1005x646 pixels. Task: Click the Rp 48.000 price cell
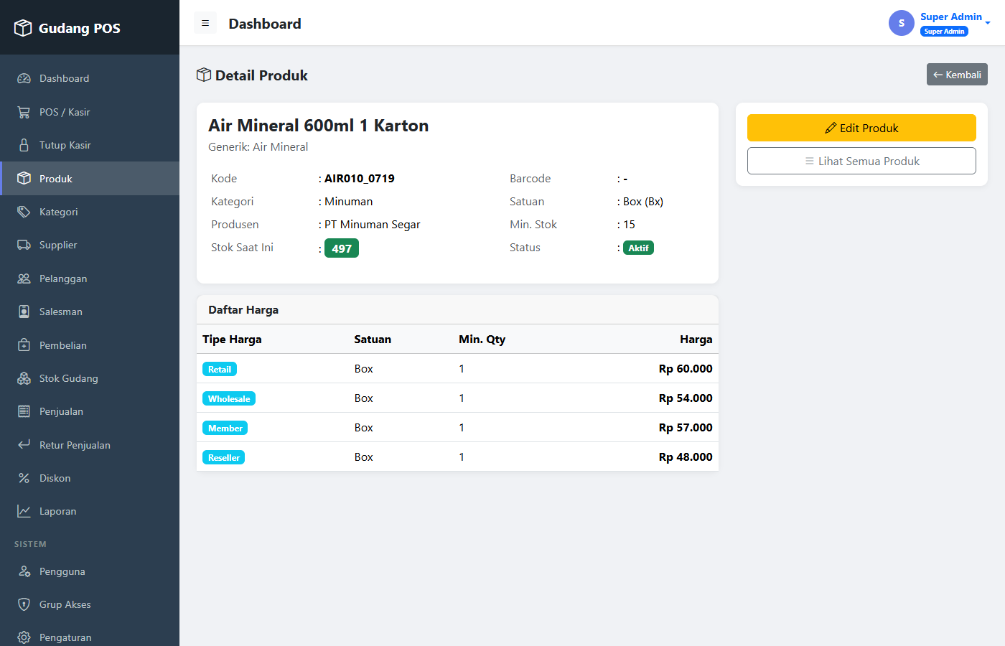click(x=686, y=457)
